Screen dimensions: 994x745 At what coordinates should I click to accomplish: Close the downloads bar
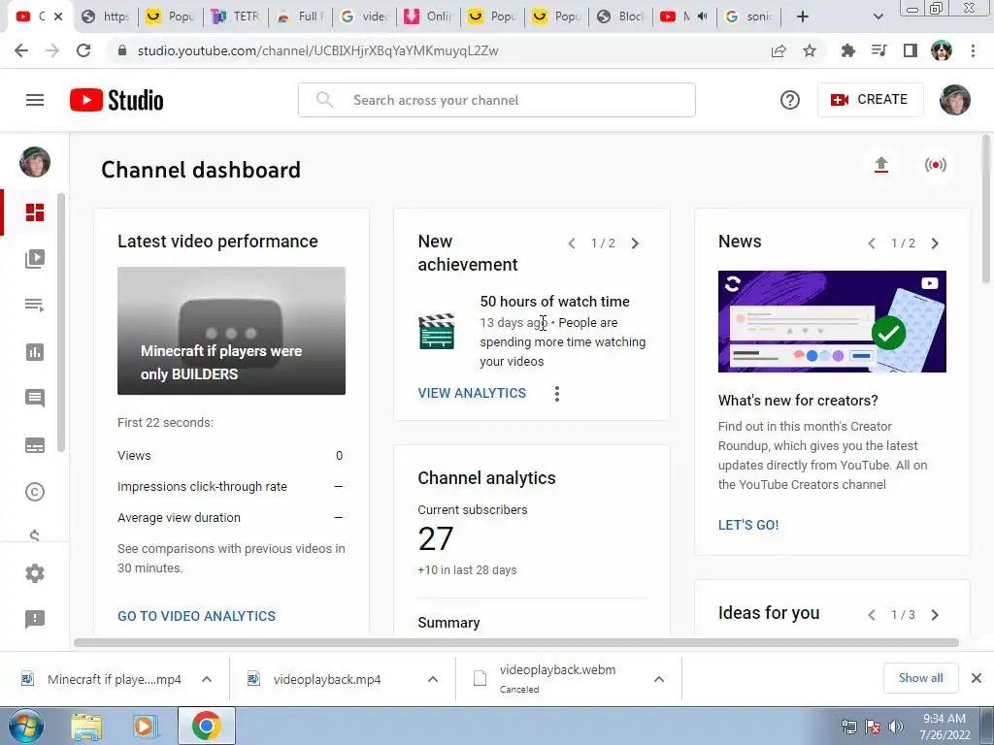click(977, 678)
